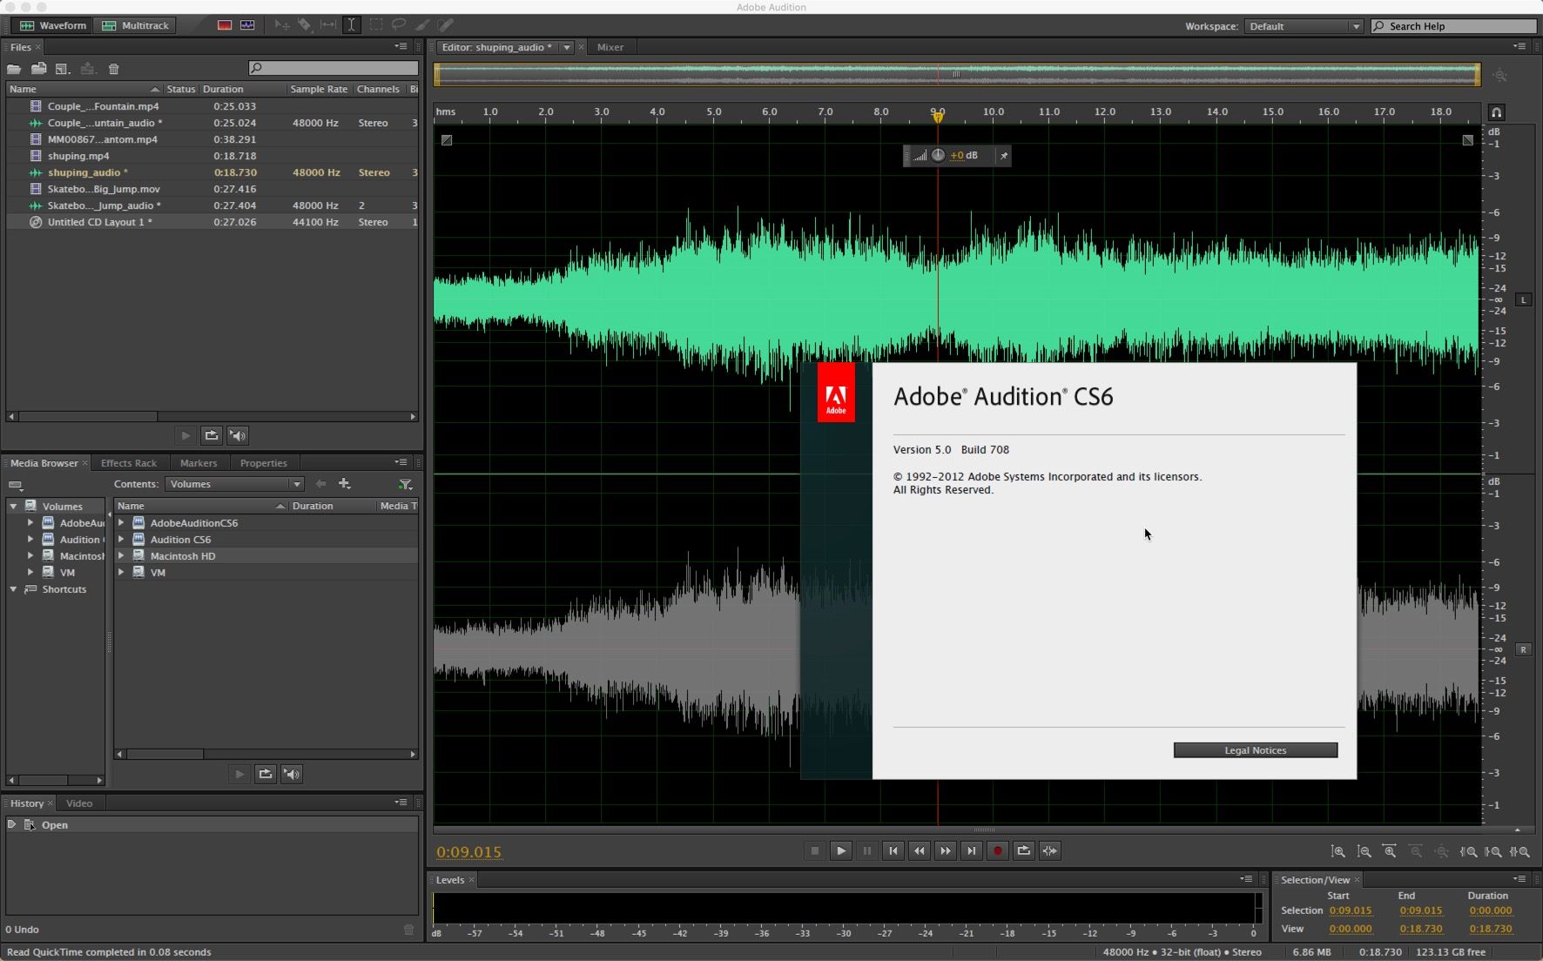This screenshot has height=961, width=1543.
Task: Click Move Playhead to Next button
Action: 971,851
